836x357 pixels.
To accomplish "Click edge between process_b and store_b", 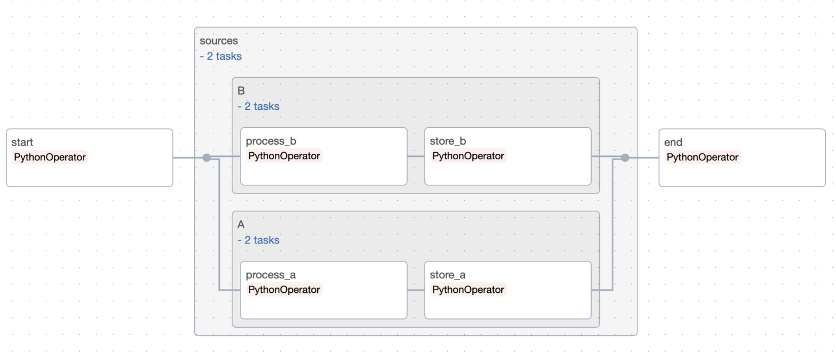I will (x=416, y=156).
